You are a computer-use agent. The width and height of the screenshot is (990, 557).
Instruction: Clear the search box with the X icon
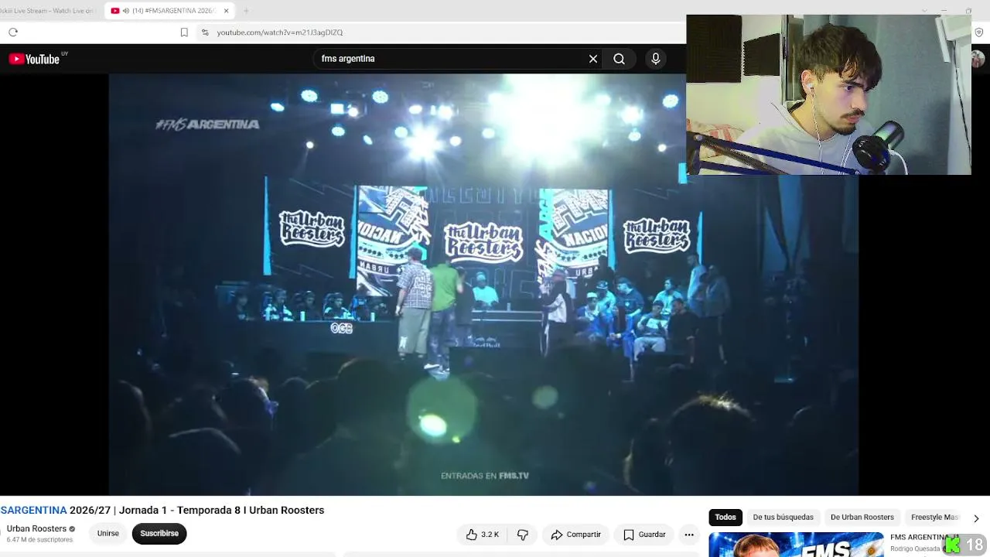pyautogui.click(x=593, y=59)
